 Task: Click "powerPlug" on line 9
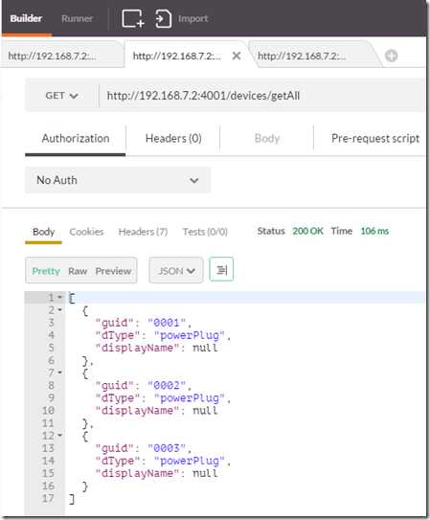(x=190, y=397)
